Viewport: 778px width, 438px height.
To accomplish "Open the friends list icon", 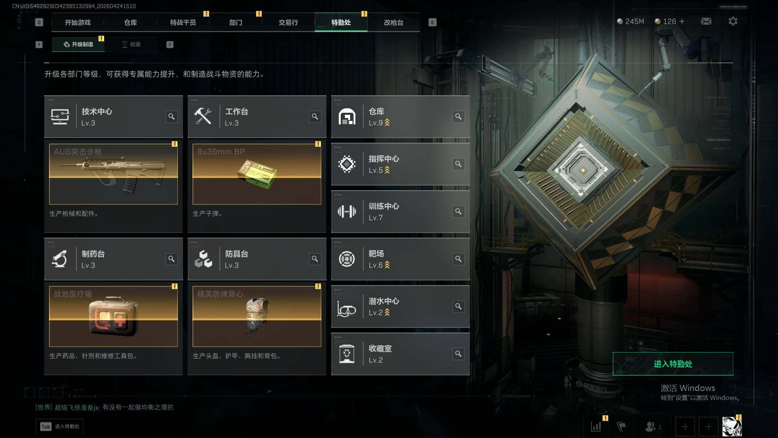I will point(653,427).
